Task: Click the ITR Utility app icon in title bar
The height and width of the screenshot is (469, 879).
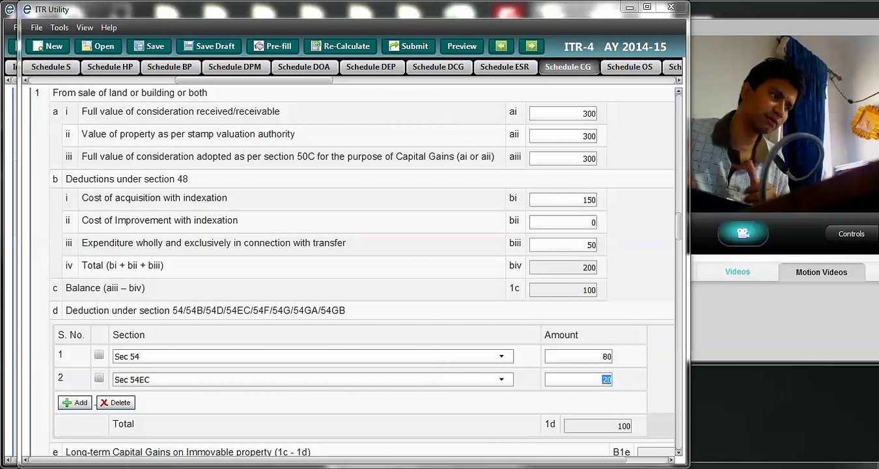Action: [27, 9]
